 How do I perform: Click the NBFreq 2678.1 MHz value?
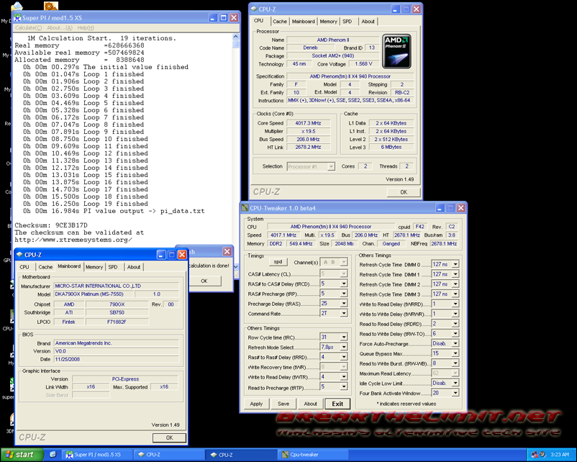pos(444,244)
